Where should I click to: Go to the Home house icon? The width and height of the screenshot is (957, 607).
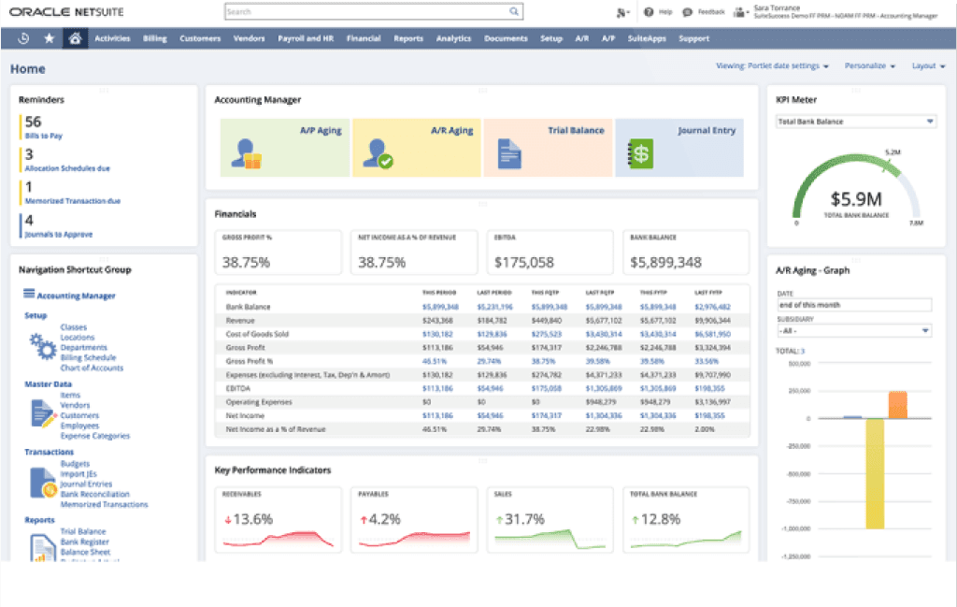click(x=75, y=38)
